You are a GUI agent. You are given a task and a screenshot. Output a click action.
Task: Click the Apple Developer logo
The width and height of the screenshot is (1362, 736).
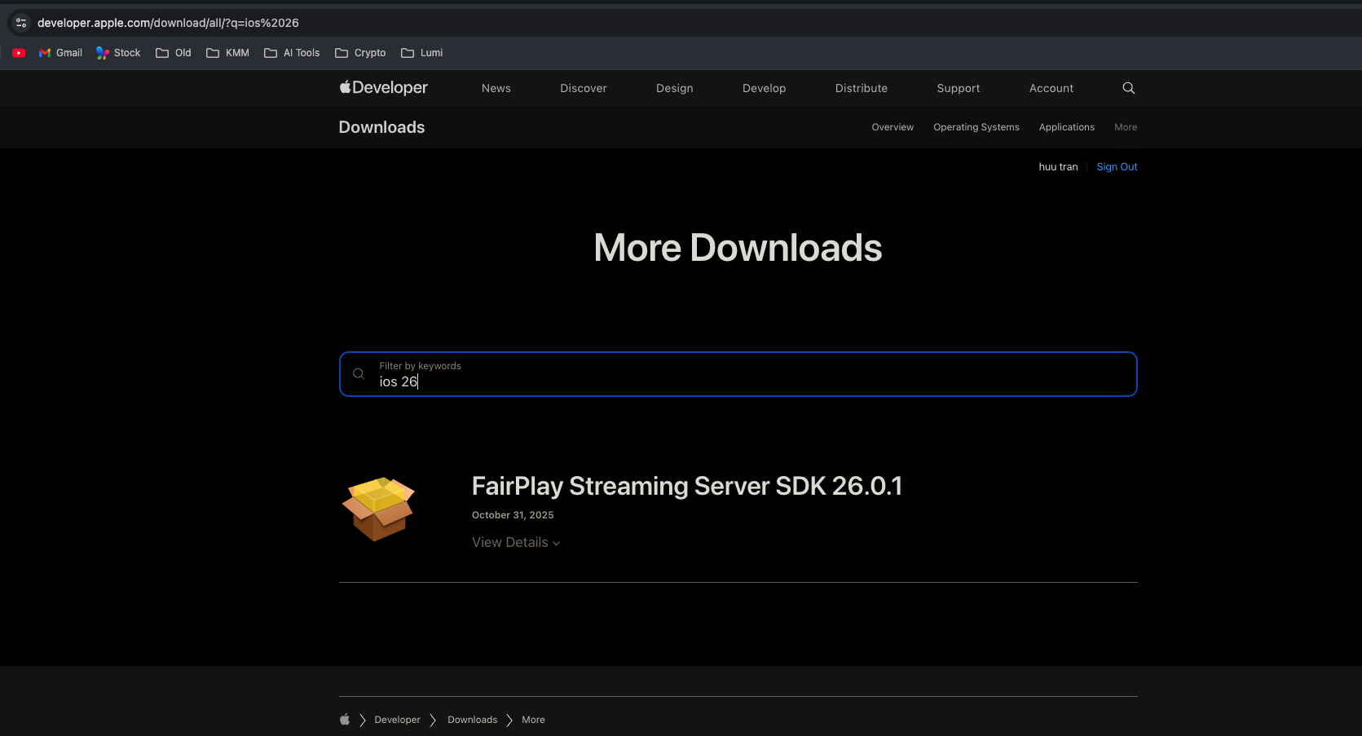[383, 88]
